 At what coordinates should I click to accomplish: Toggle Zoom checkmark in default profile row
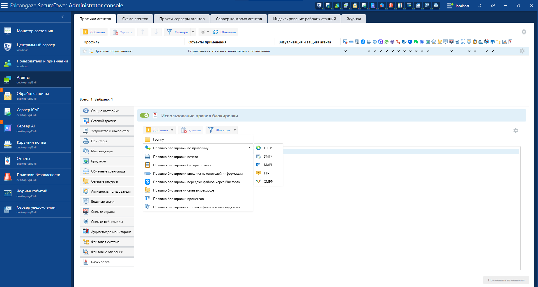pyautogui.click(x=410, y=51)
